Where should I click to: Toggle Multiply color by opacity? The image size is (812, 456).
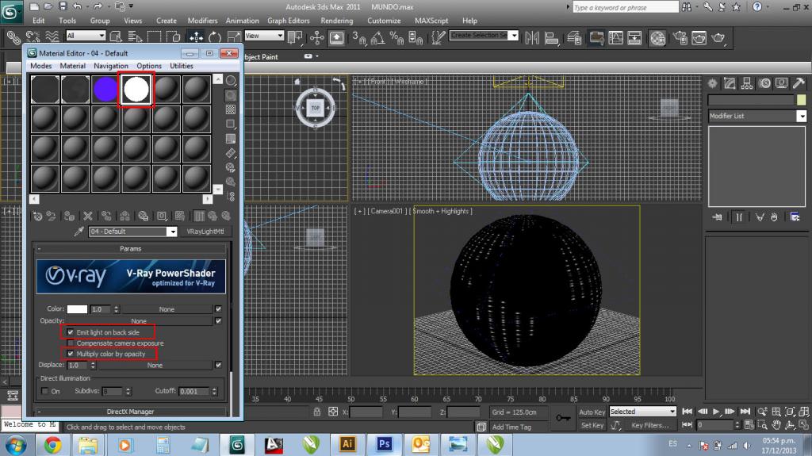pyautogui.click(x=71, y=354)
